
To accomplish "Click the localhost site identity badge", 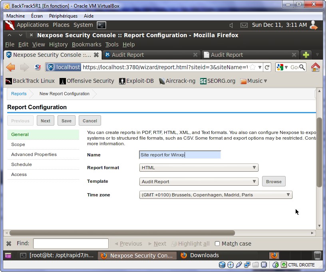I will click(x=64, y=67).
